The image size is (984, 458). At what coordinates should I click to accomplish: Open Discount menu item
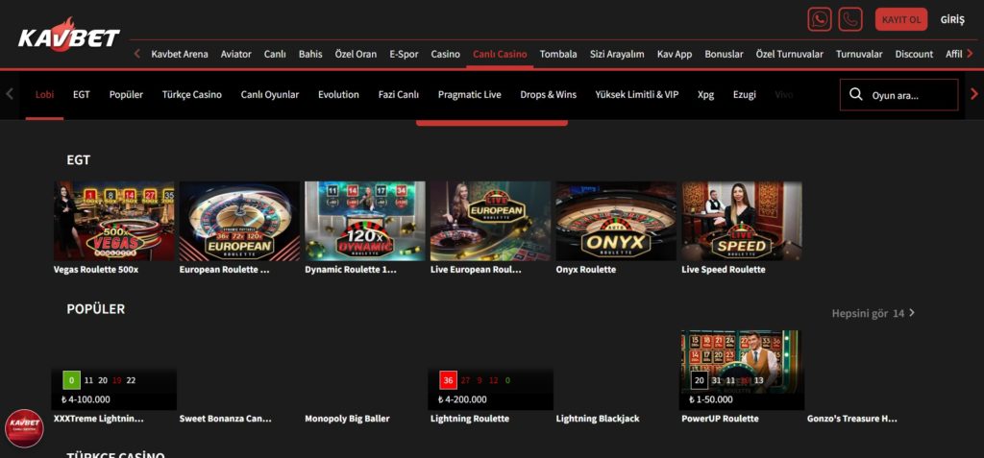(914, 54)
